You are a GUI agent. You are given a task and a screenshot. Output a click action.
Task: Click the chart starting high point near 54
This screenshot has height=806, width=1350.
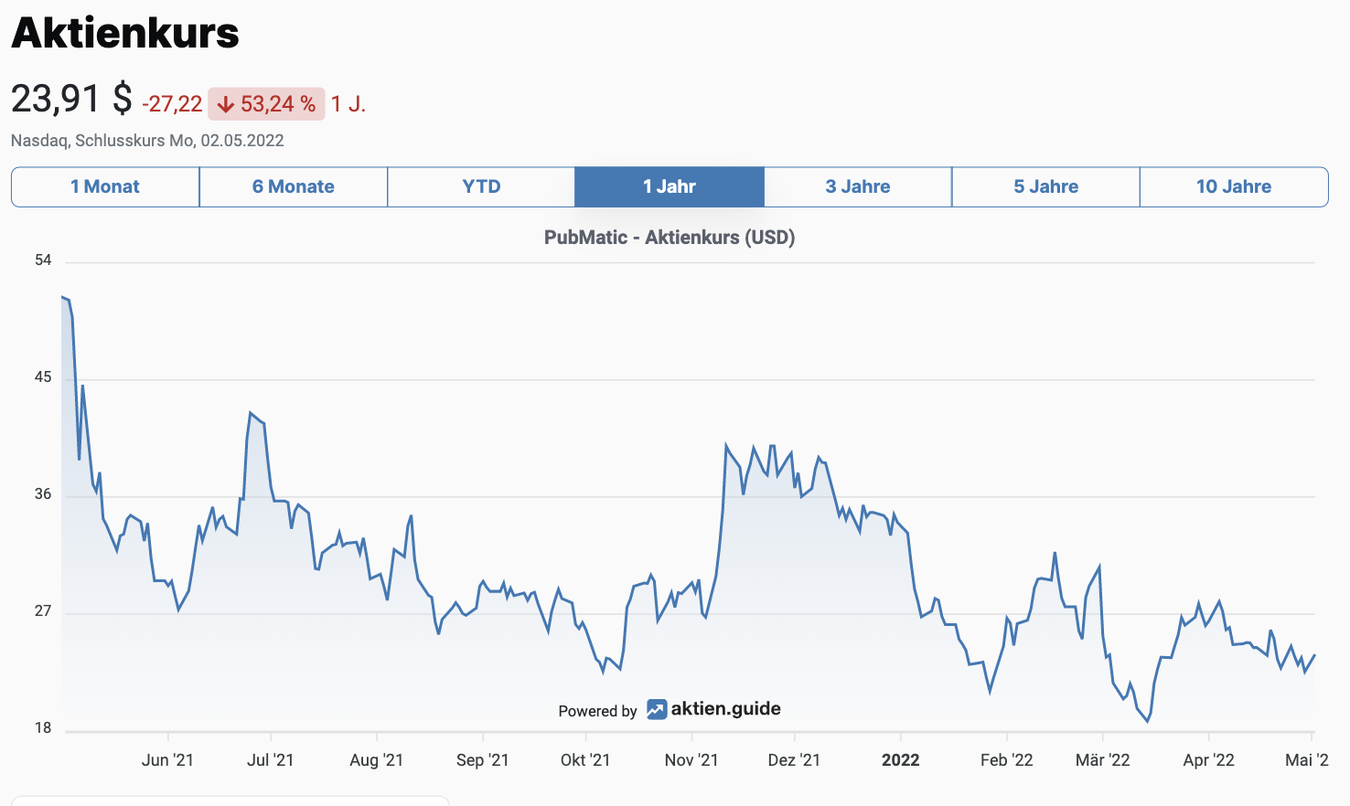(62, 297)
